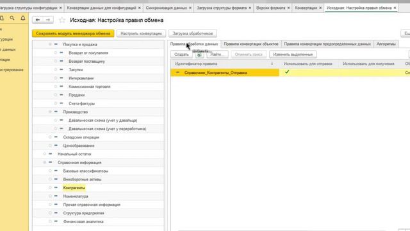Expand the Структура предприятия node
410x231 pixels.
(x=50, y=213)
